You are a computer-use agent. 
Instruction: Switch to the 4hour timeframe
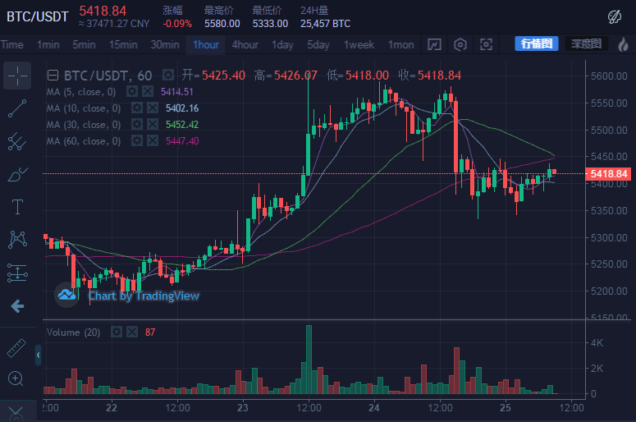pyautogui.click(x=245, y=44)
